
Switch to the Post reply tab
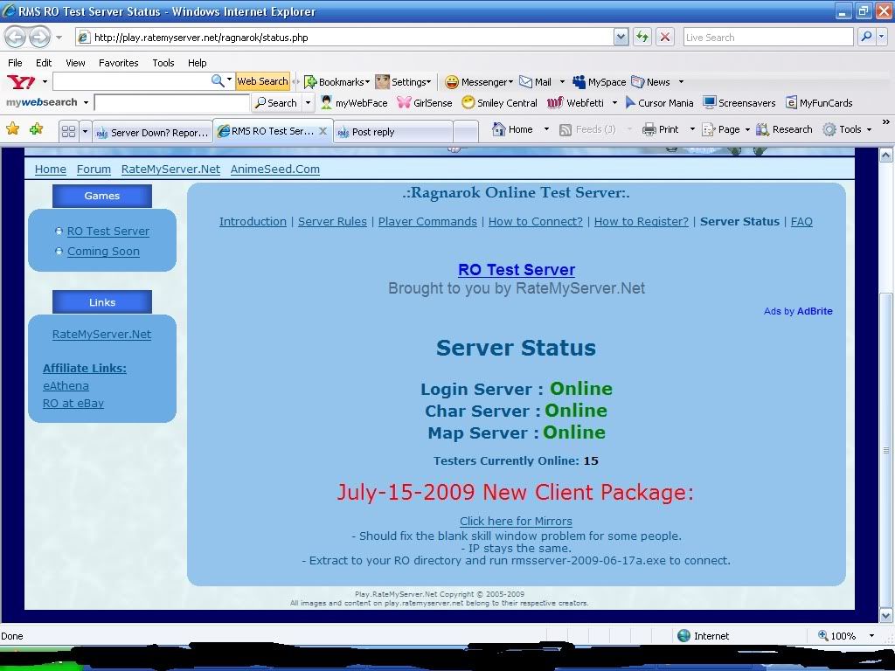[392, 133]
